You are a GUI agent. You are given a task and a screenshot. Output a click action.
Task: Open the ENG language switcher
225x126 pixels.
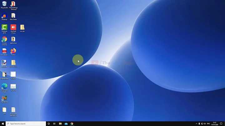tap(208, 124)
